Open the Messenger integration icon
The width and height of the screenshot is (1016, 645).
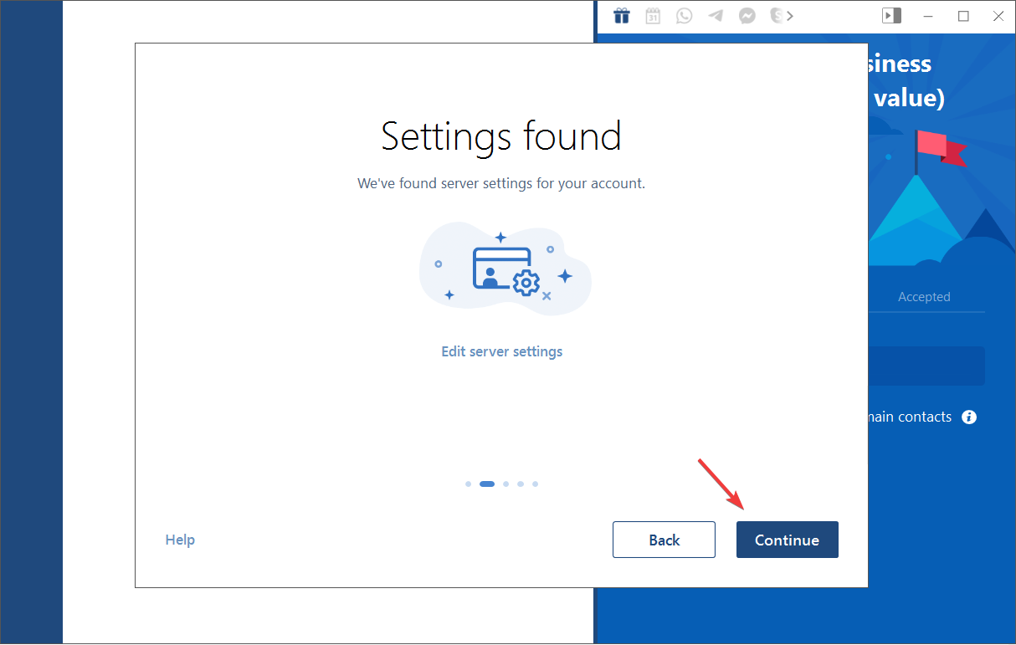pyautogui.click(x=747, y=16)
